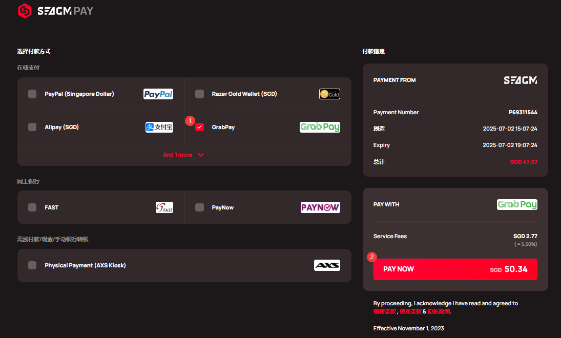Click the PayPal (Singapore Dollar) label
561x338 pixels.
pyautogui.click(x=79, y=94)
